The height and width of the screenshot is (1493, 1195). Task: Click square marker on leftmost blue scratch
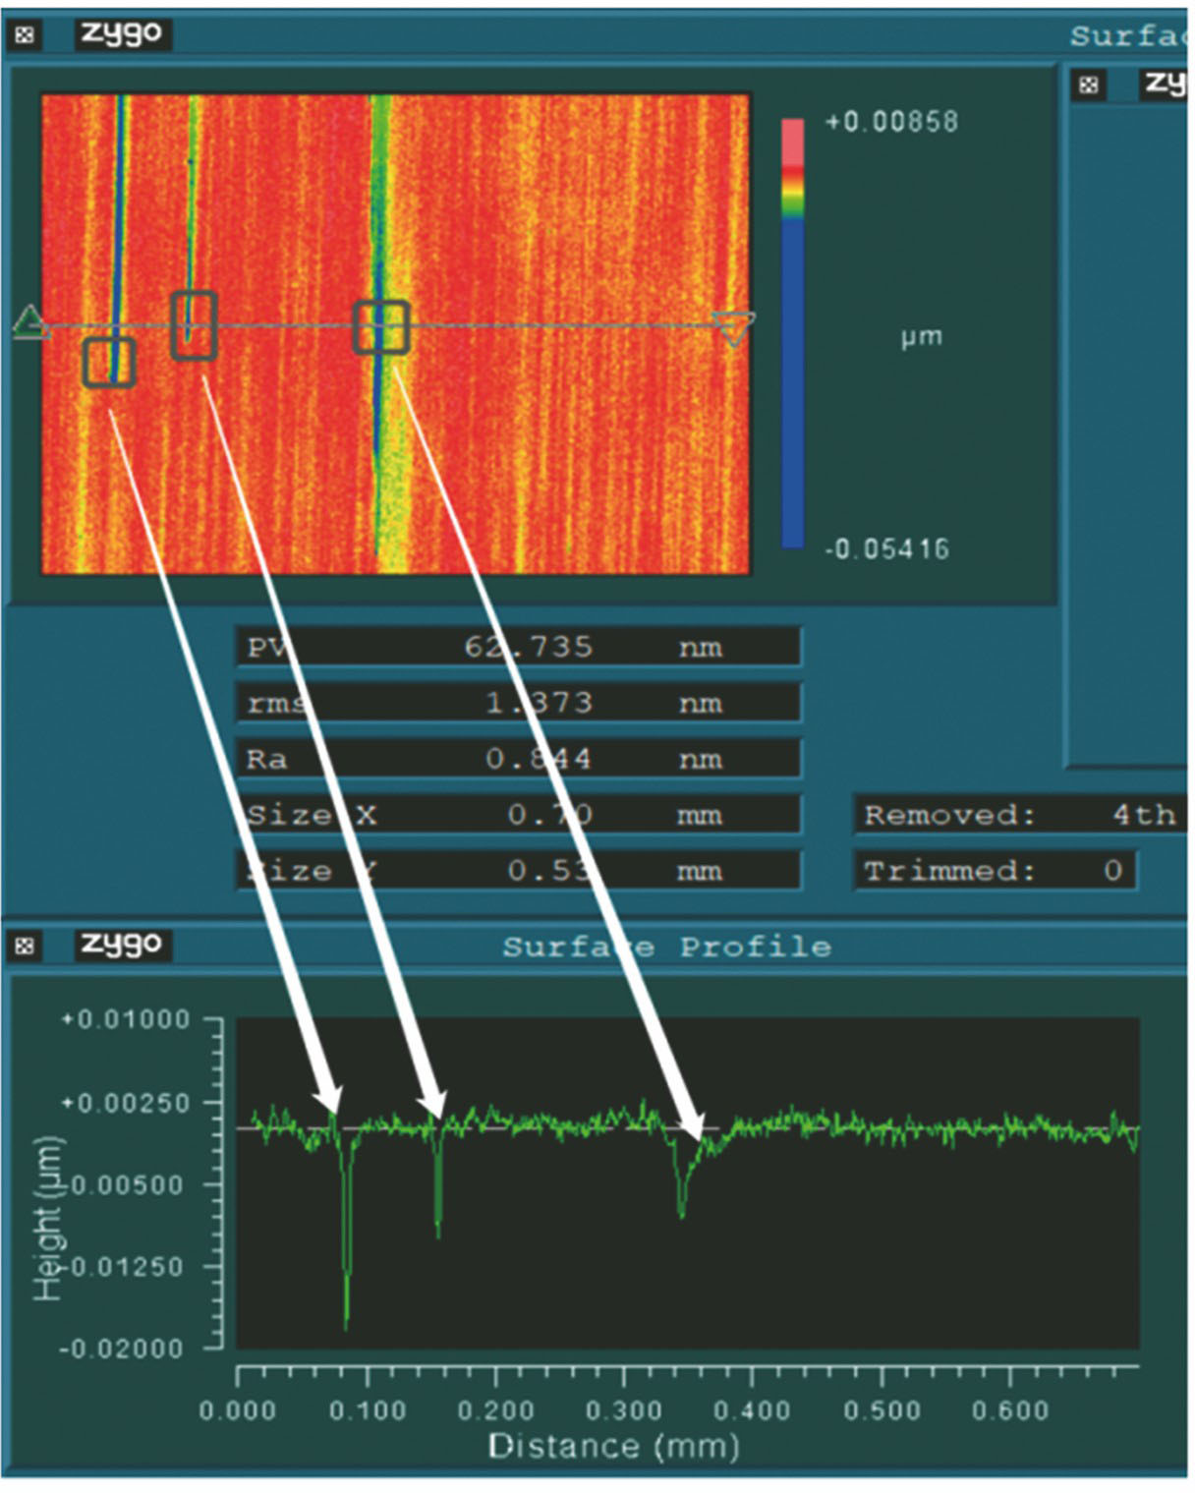tap(108, 362)
